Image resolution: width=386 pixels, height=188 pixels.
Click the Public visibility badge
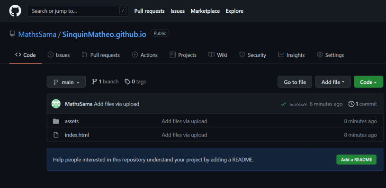click(160, 33)
